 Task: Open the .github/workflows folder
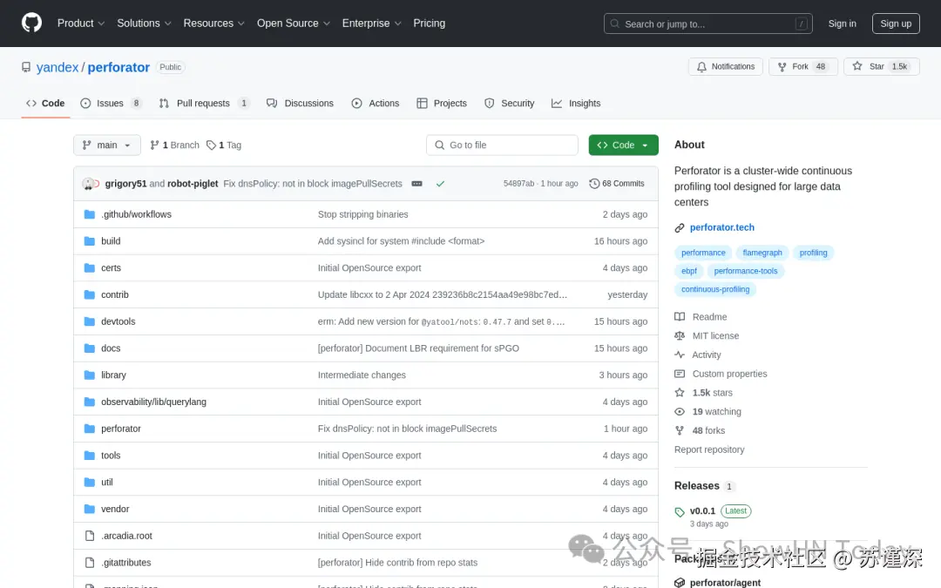pyautogui.click(x=136, y=214)
